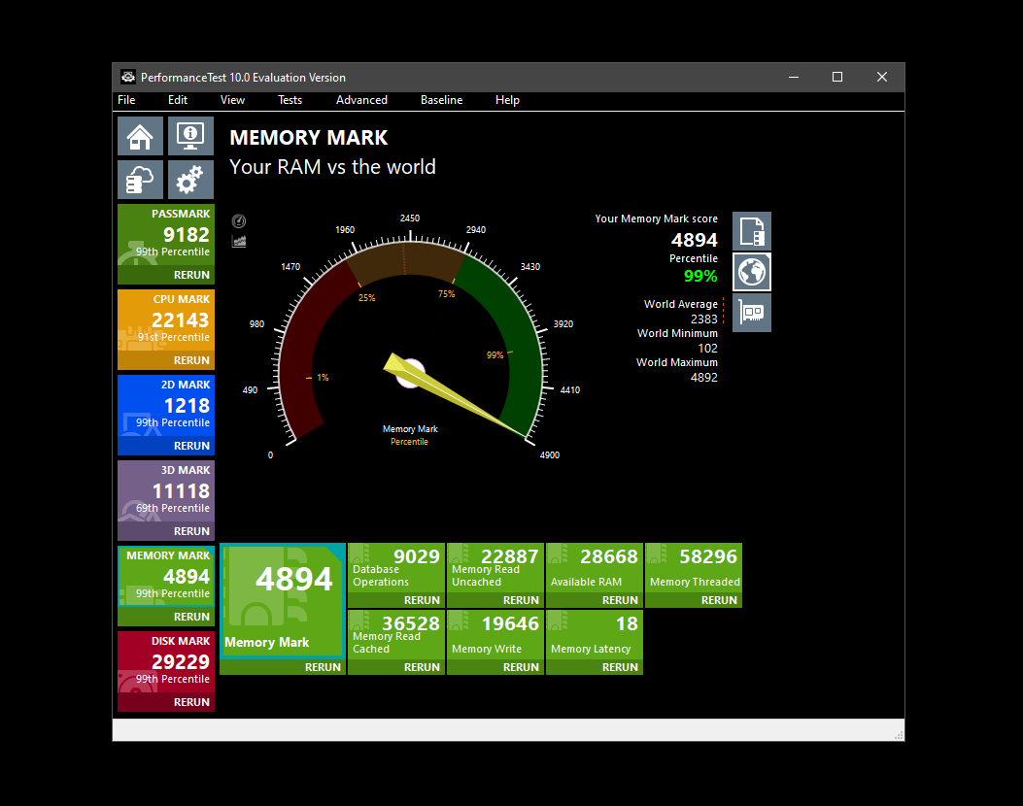Screen dimensions: 1023x806
Task: Select the PassMark 9182 score tile
Action: pos(166,235)
